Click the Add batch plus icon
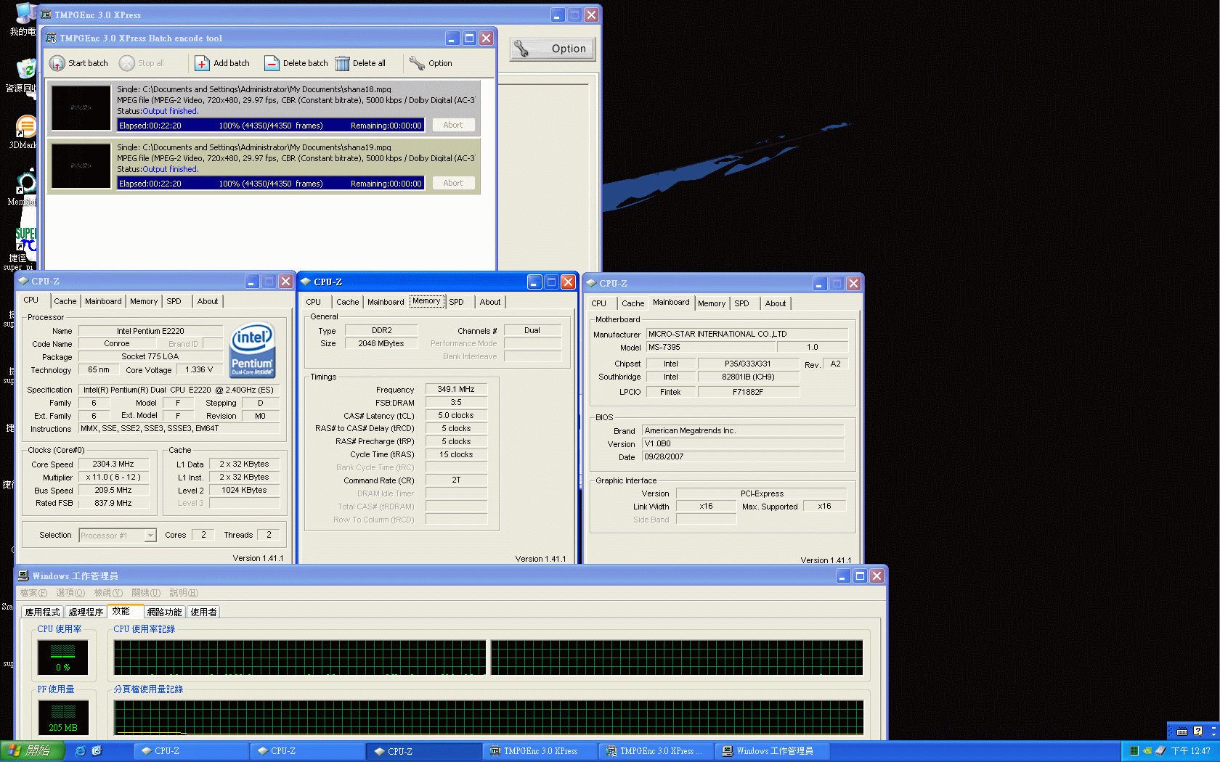 pos(203,63)
